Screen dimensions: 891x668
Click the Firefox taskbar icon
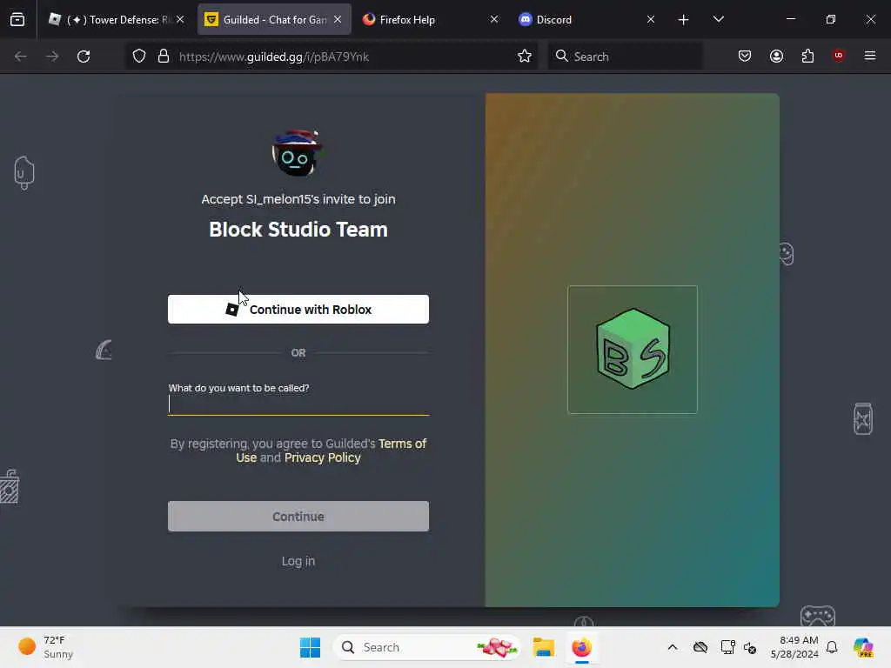tap(581, 647)
